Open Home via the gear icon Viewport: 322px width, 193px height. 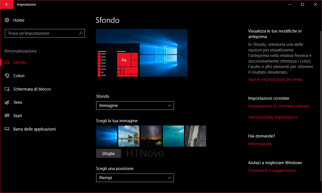tap(7, 20)
